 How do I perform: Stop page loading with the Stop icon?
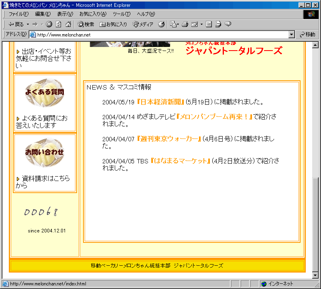pyautogui.click(x=49, y=24)
